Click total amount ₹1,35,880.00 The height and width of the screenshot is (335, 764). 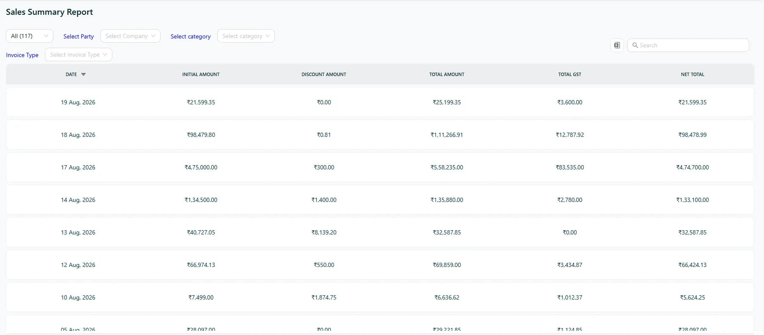coord(447,200)
